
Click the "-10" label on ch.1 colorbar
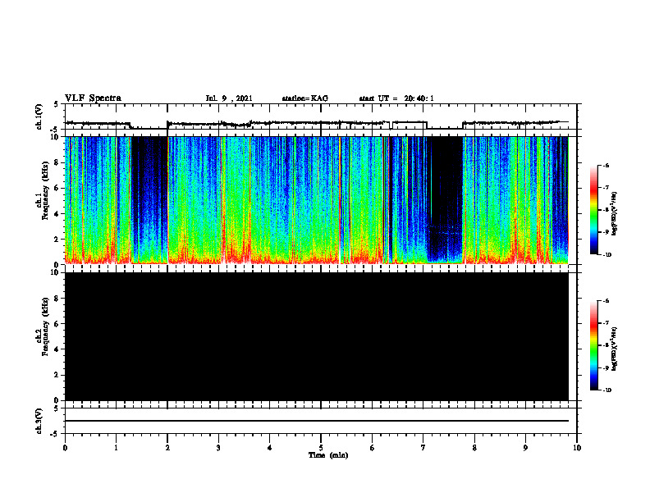[x=607, y=255]
